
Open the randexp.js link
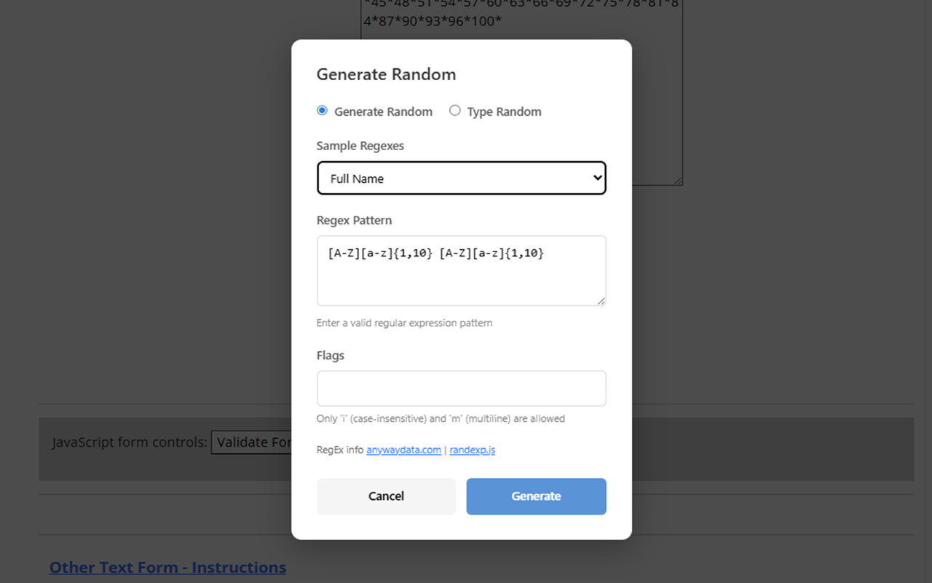pos(472,450)
